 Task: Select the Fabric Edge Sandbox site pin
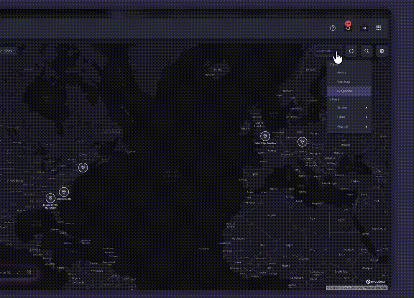point(265,136)
